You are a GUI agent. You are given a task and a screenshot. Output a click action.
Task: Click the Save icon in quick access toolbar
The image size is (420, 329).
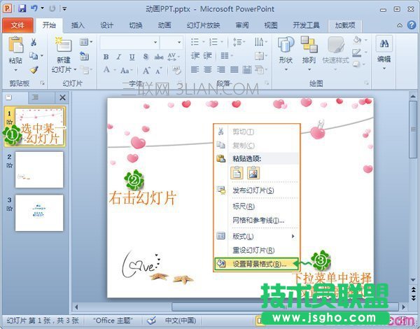click(22, 8)
